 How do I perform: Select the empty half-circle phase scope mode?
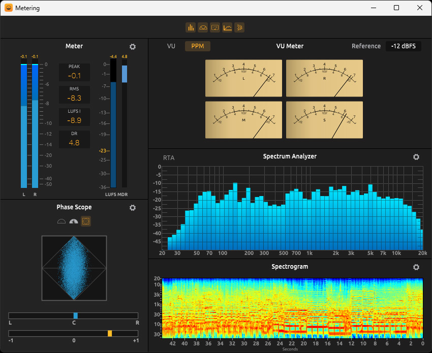click(x=62, y=221)
